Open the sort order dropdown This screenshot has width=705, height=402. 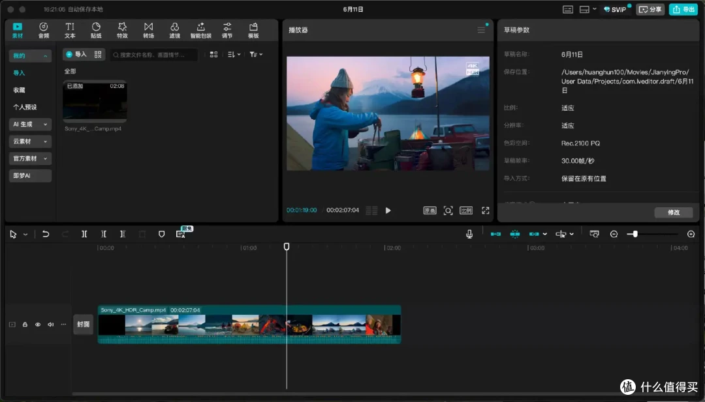pyautogui.click(x=234, y=54)
